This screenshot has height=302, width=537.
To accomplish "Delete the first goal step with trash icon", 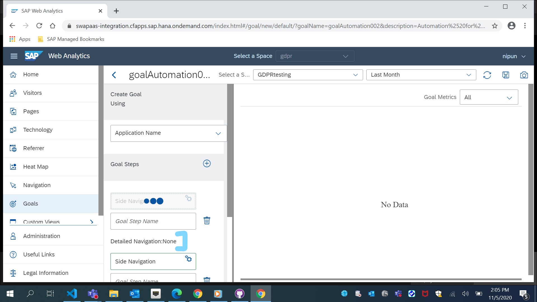I will 207,220.
